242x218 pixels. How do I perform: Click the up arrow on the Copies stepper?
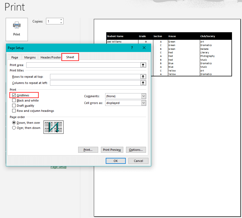coord(62,20)
